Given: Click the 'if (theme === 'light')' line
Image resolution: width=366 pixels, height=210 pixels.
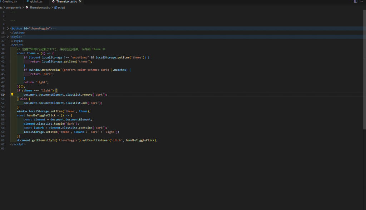Looking at the screenshot, I should (x=37, y=90).
